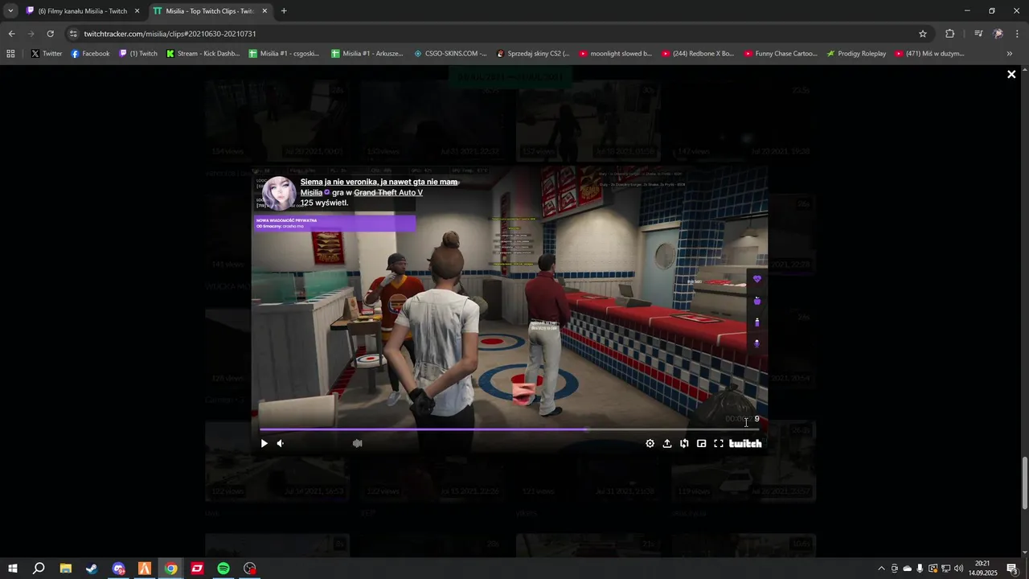
Task: Enter fullscreen in the clip player
Action: (x=719, y=443)
